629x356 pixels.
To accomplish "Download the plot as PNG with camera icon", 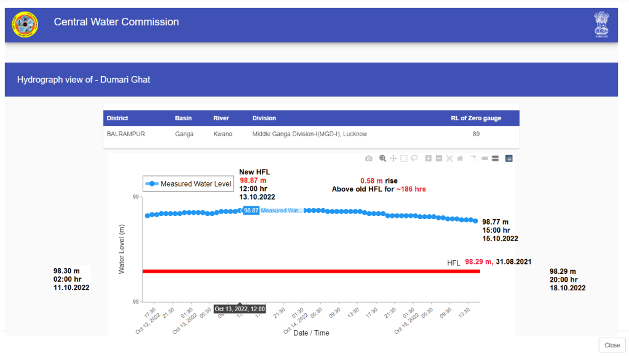I will (369, 158).
